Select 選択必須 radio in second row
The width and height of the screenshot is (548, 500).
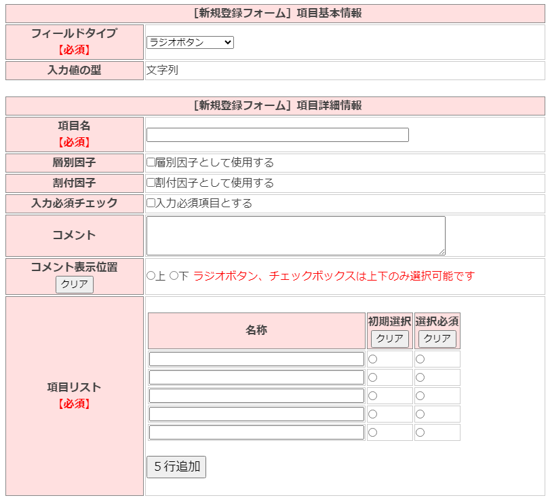(x=420, y=378)
